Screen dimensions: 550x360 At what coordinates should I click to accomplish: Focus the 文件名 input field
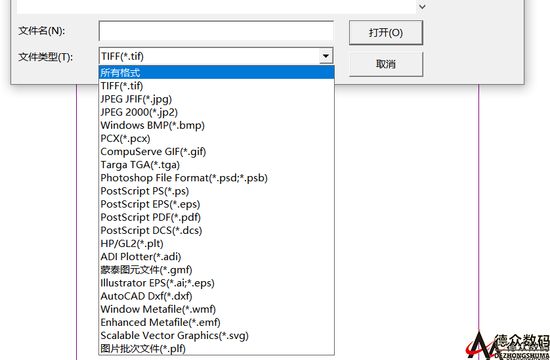pyautogui.click(x=216, y=32)
